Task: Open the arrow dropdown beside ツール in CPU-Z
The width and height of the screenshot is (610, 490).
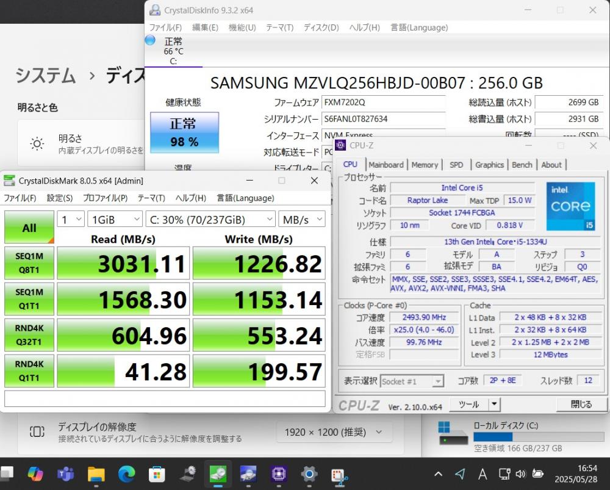Action: coord(494,405)
